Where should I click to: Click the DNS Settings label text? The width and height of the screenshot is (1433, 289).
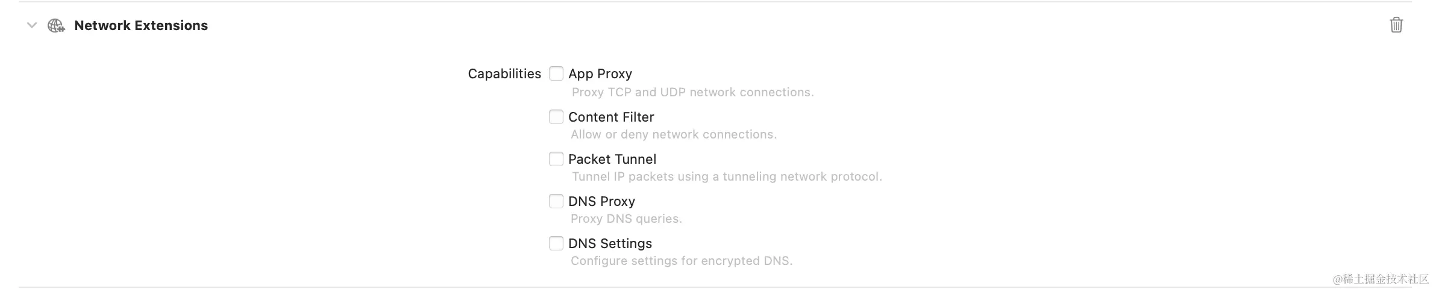(x=610, y=243)
